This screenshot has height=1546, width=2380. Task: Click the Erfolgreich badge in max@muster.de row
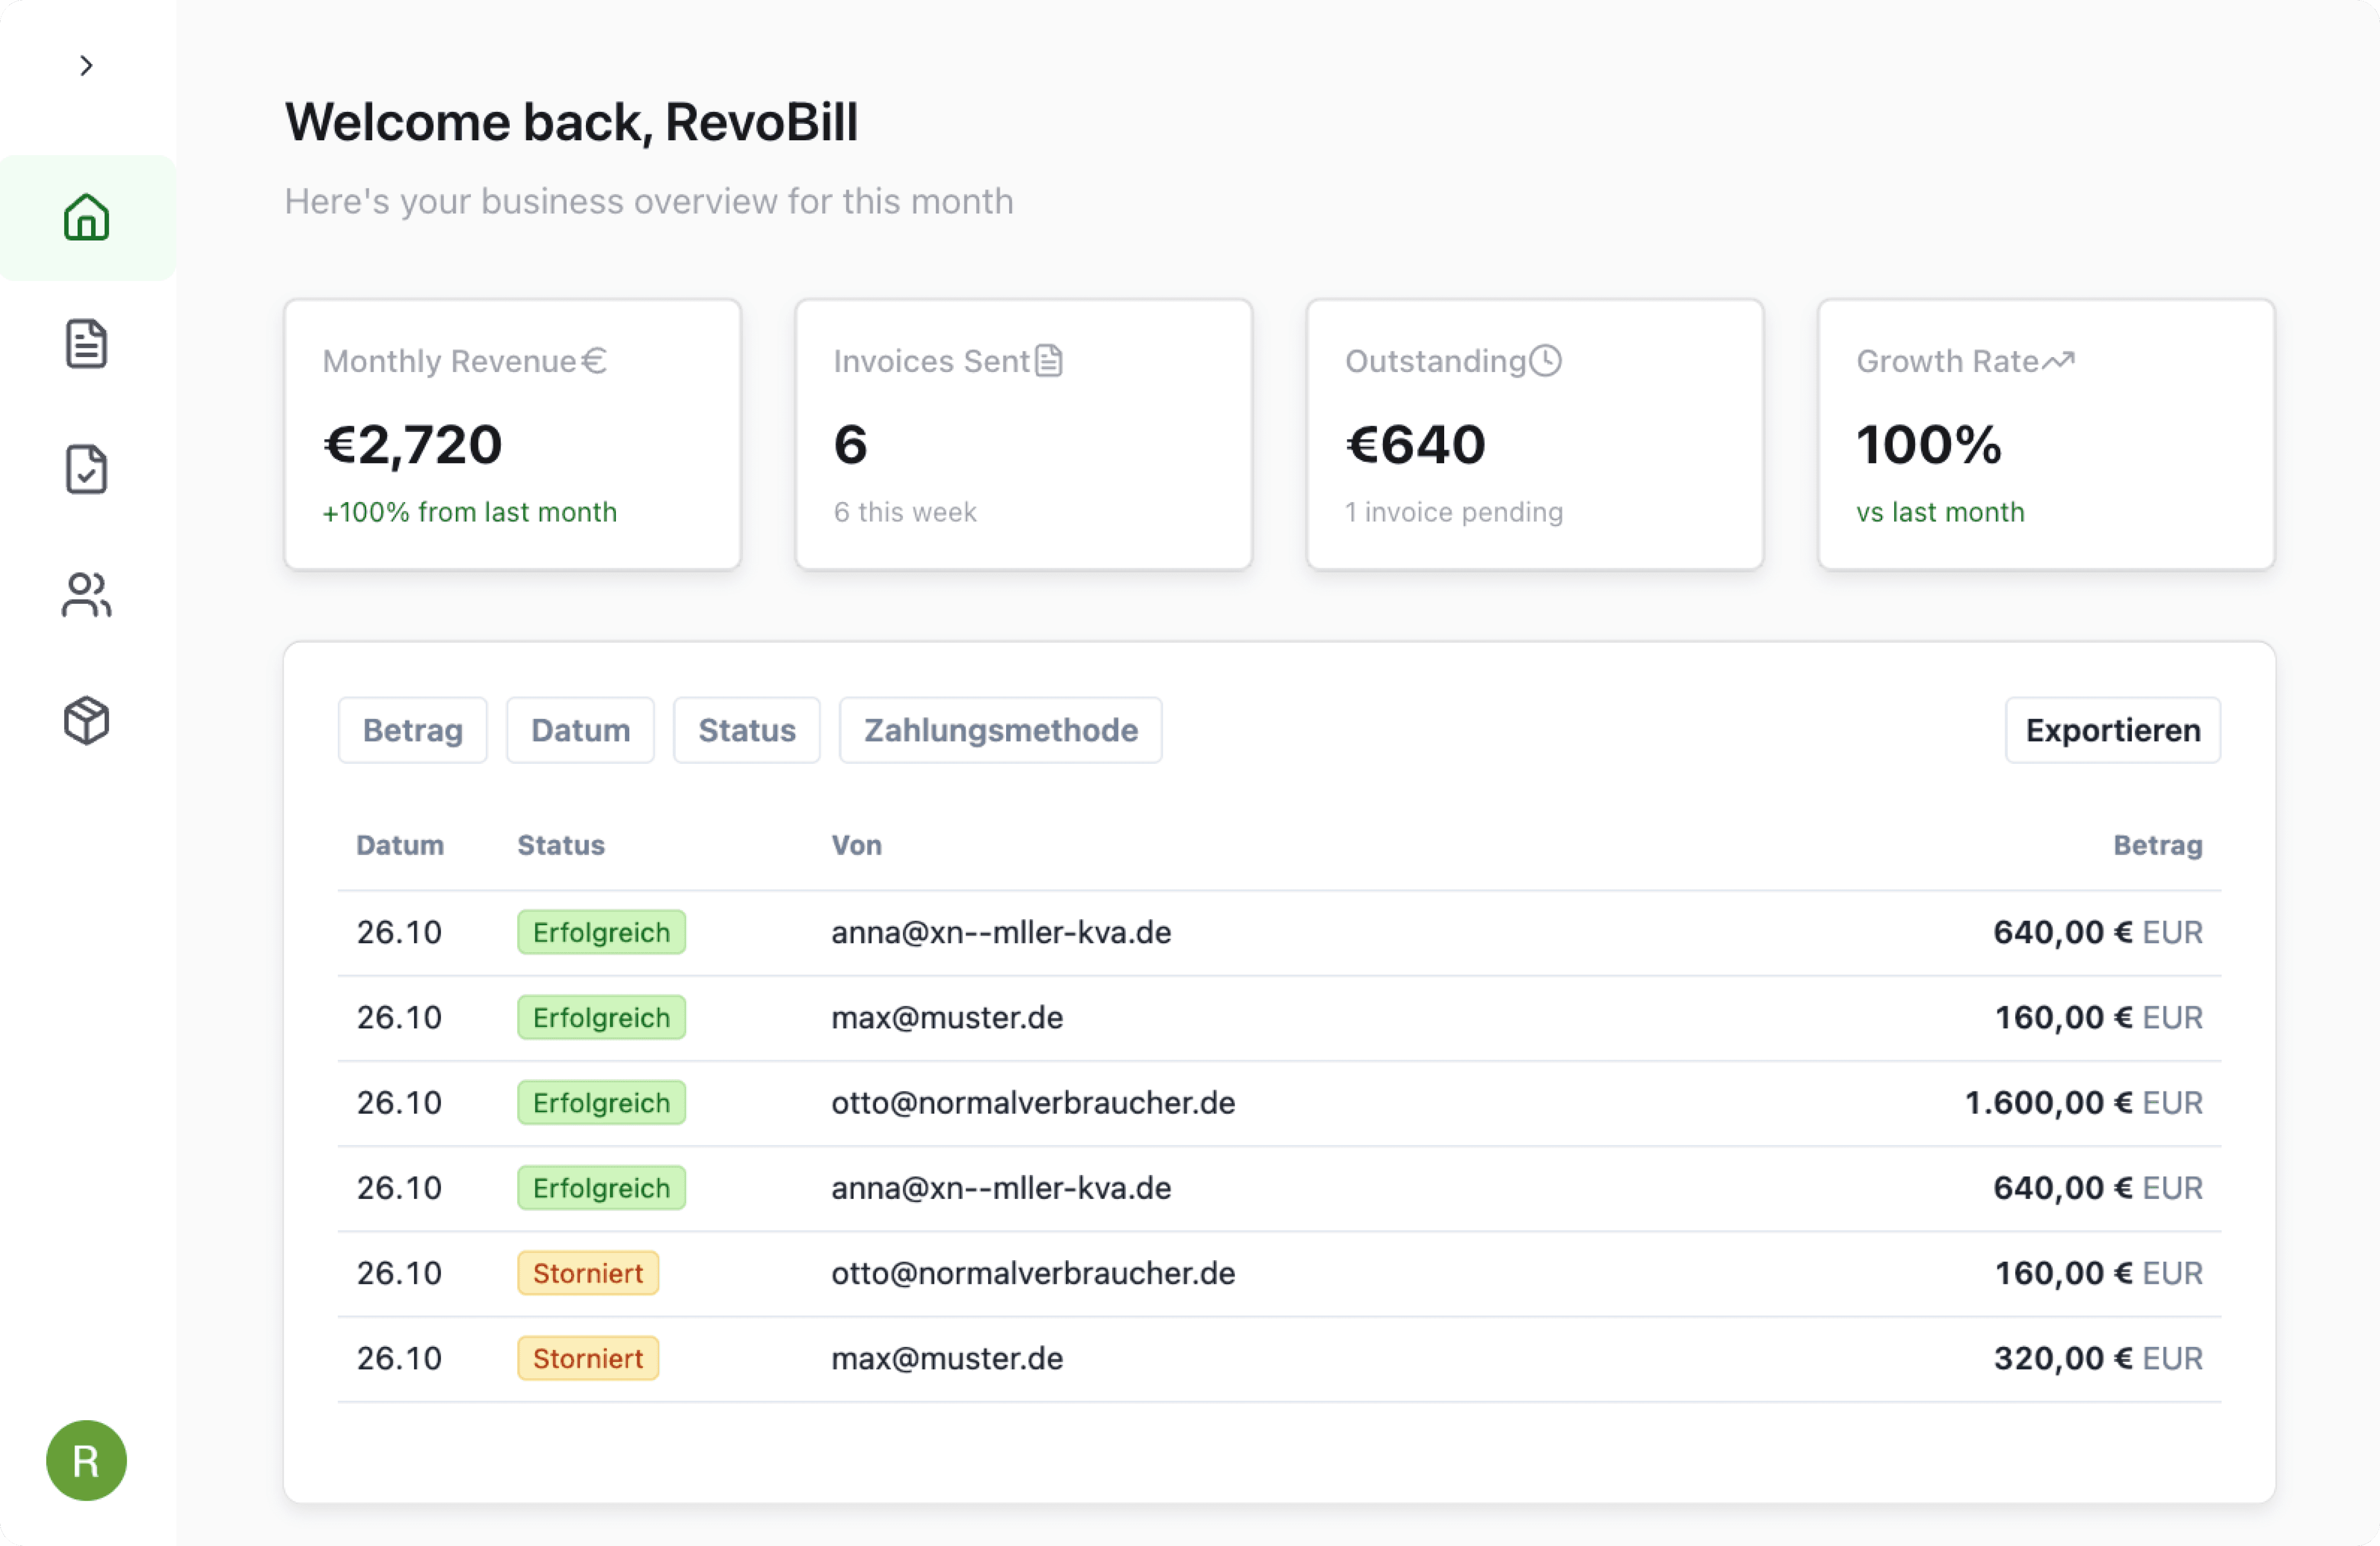coord(601,1017)
